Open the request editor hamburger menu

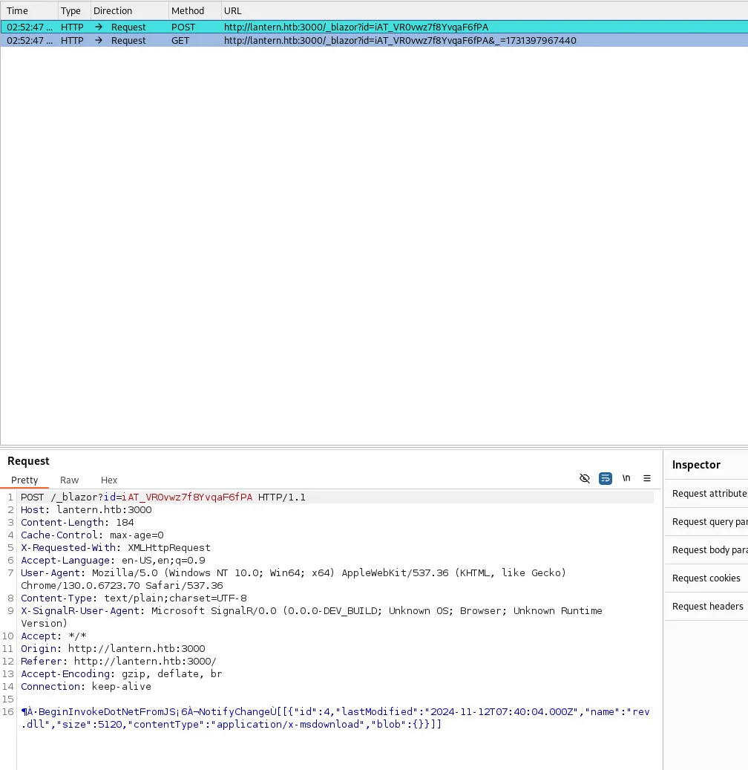coord(647,478)
